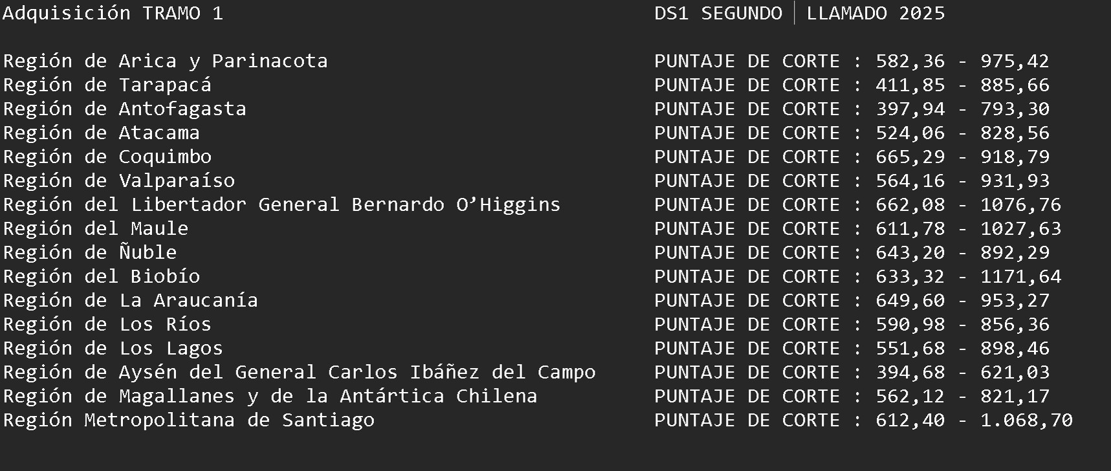Select the Región de Atacama row

[101, 133]
